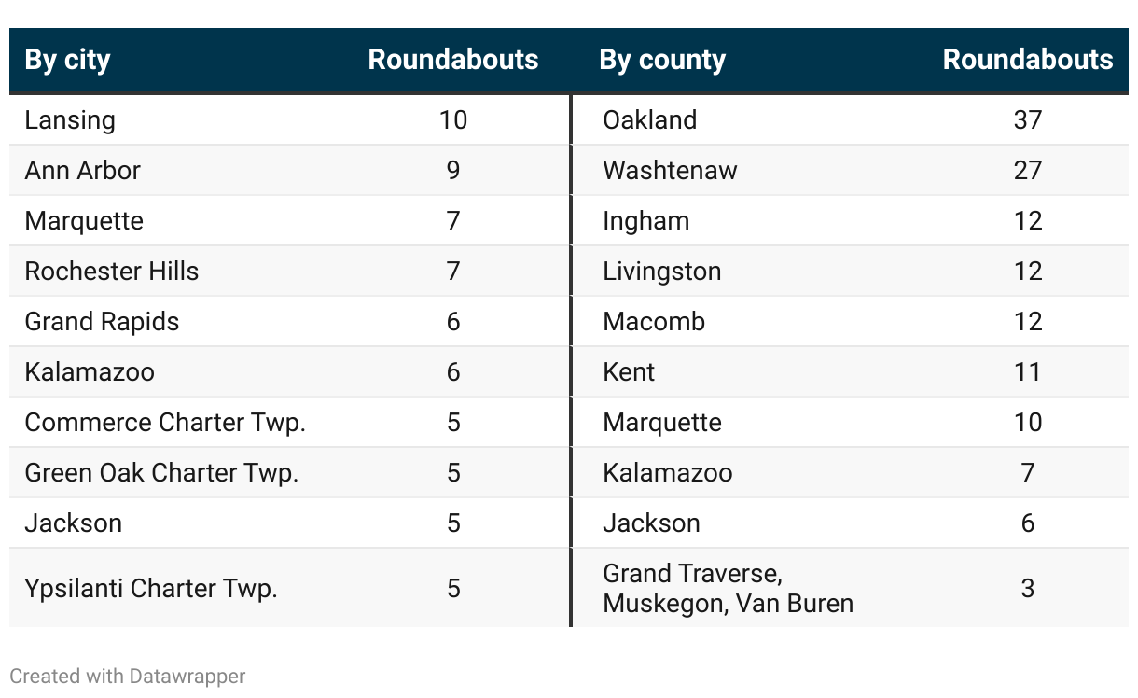Select the Kent county cell
Image resolution: width=1138 pixels, height=698 pixels.
point(629,372)
